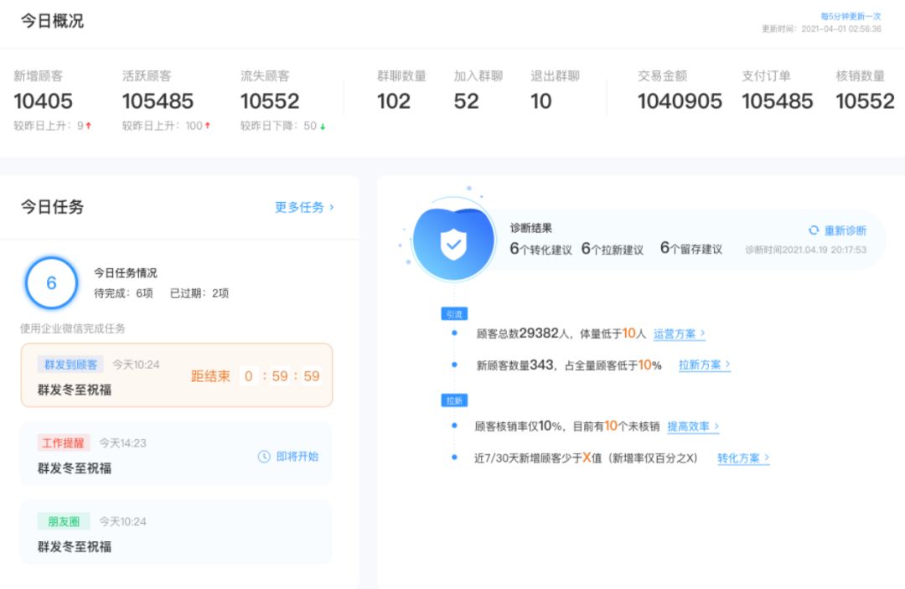Click the green down arrow under 流失顾客
This screenshot has height=589, width=905.
[323, 127]
